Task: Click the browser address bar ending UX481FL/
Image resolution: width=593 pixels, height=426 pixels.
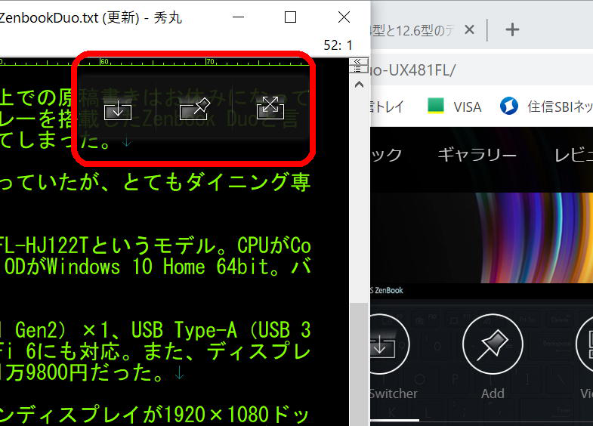Action: tap(480, 70)
